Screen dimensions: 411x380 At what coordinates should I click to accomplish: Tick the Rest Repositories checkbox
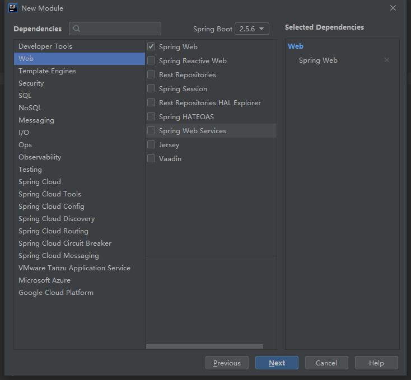click(151, 74)
